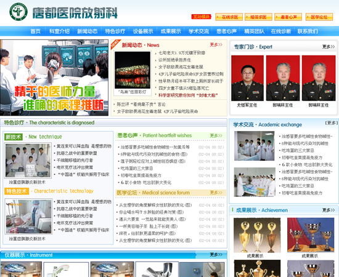Go to 联系我们 in the navigation bar
339x277 pixels.
(x=308, y=31)
